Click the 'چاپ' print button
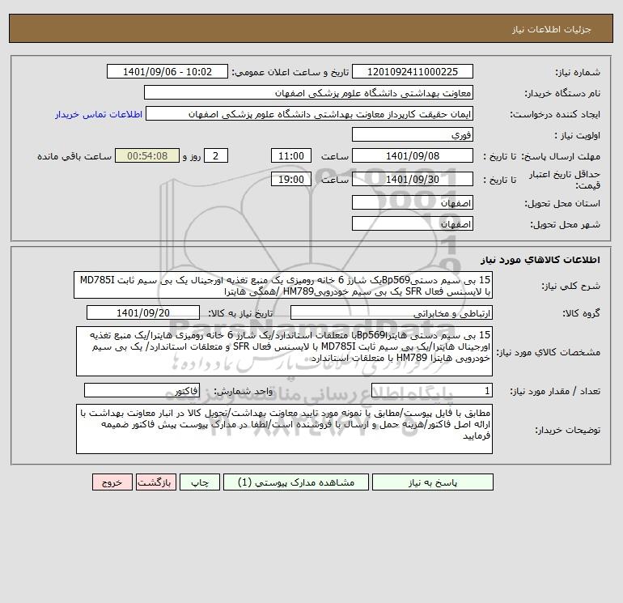 click(x=200, y=482)
